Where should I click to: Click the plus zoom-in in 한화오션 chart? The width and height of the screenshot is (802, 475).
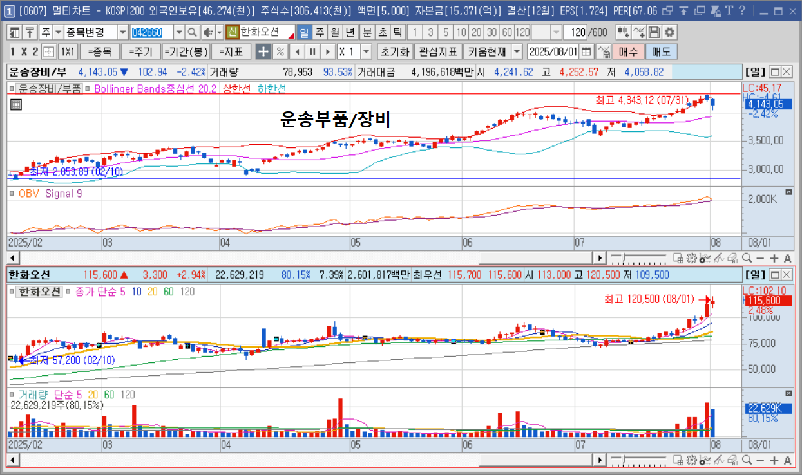[x=775, y=460]
